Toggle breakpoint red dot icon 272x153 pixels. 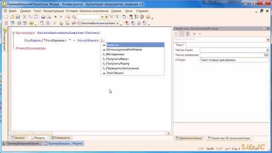tap(127, 23)
